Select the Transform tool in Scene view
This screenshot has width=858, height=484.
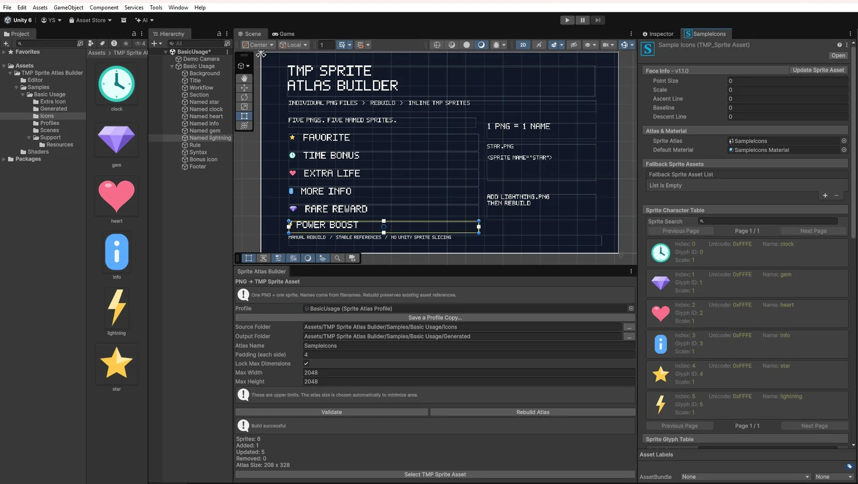point(244,125)
